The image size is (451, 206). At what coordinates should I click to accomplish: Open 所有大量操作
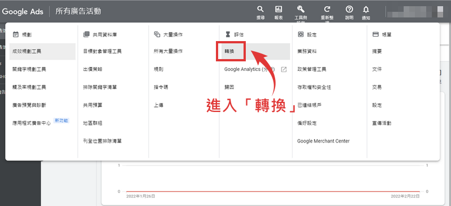(x=168, y=51)
